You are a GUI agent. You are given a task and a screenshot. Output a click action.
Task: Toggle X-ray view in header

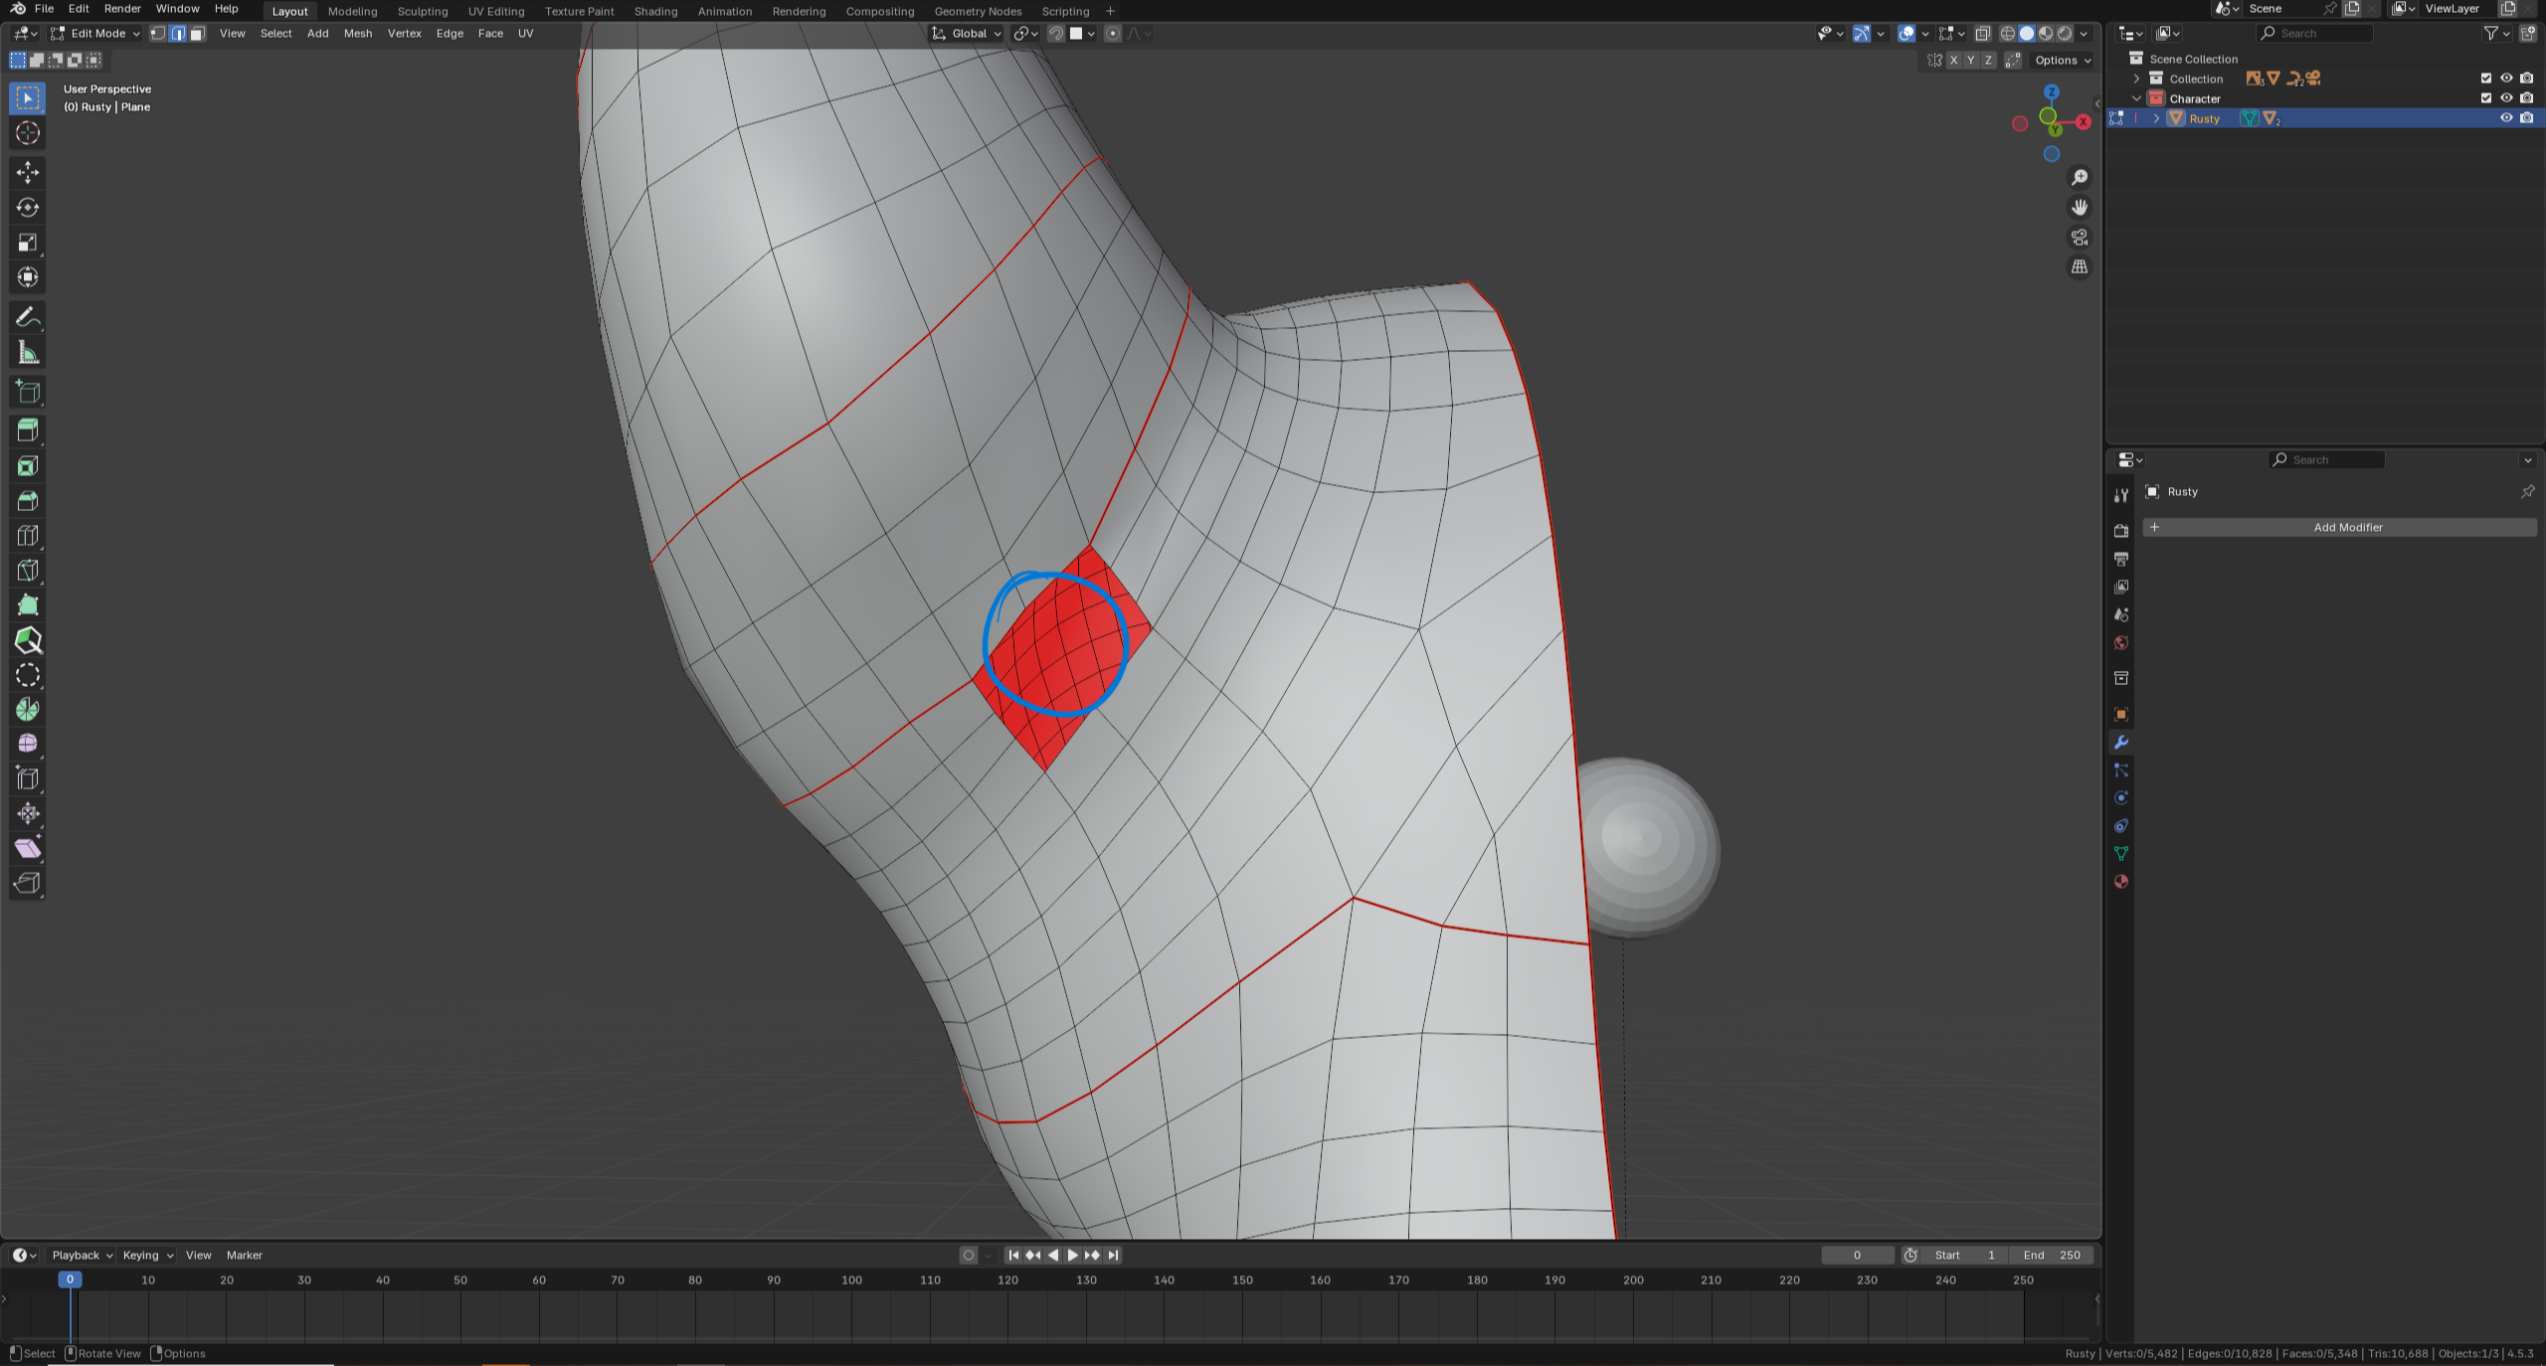pyautogui.click(x=1982, y=34)
